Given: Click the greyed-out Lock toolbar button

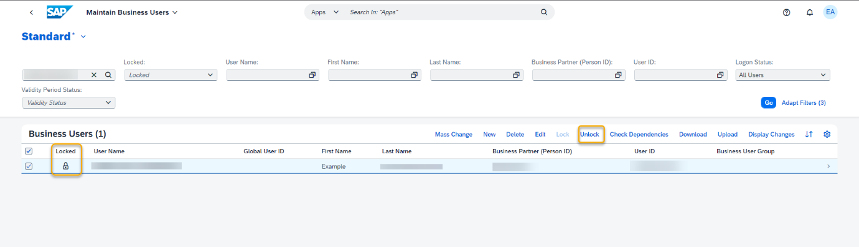Looking at the screenshot, I should (563, 134).
